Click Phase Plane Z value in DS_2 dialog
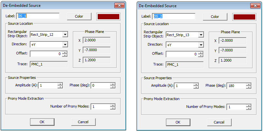This screenshot has height=132, width=263. pyautogui.click(x=233, y=60)
